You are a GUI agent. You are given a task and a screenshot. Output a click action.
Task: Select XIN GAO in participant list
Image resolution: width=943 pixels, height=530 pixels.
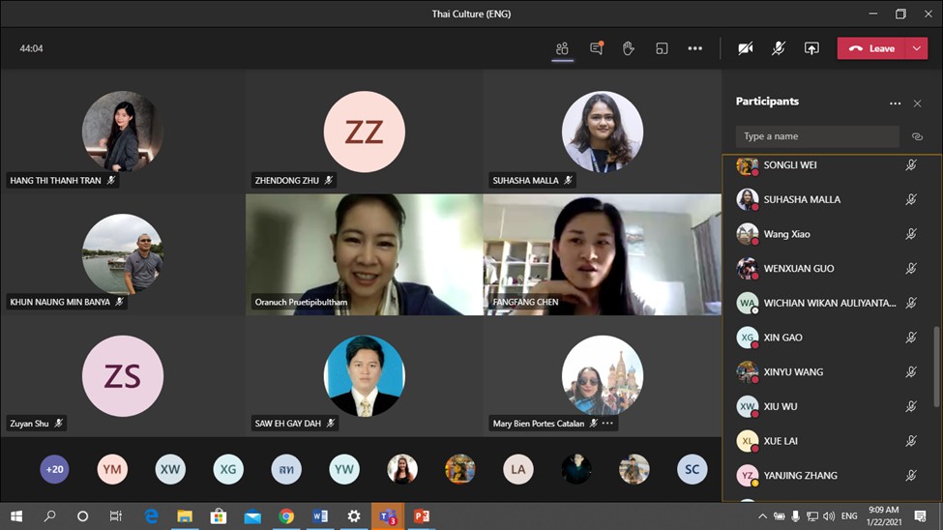(832, 338)
